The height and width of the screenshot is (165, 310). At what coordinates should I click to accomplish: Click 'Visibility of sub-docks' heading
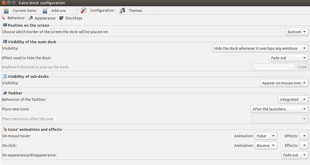click(x=28, y=76)
